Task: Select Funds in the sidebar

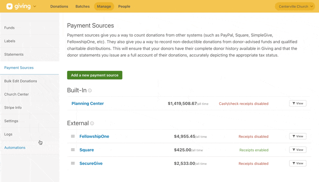Action: coord(10,28)
